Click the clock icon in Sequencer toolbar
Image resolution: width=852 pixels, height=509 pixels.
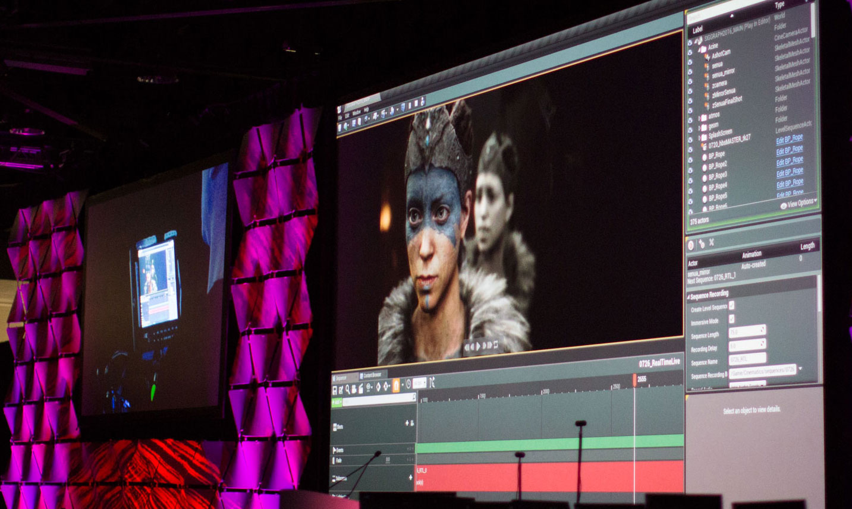point(408,384)
